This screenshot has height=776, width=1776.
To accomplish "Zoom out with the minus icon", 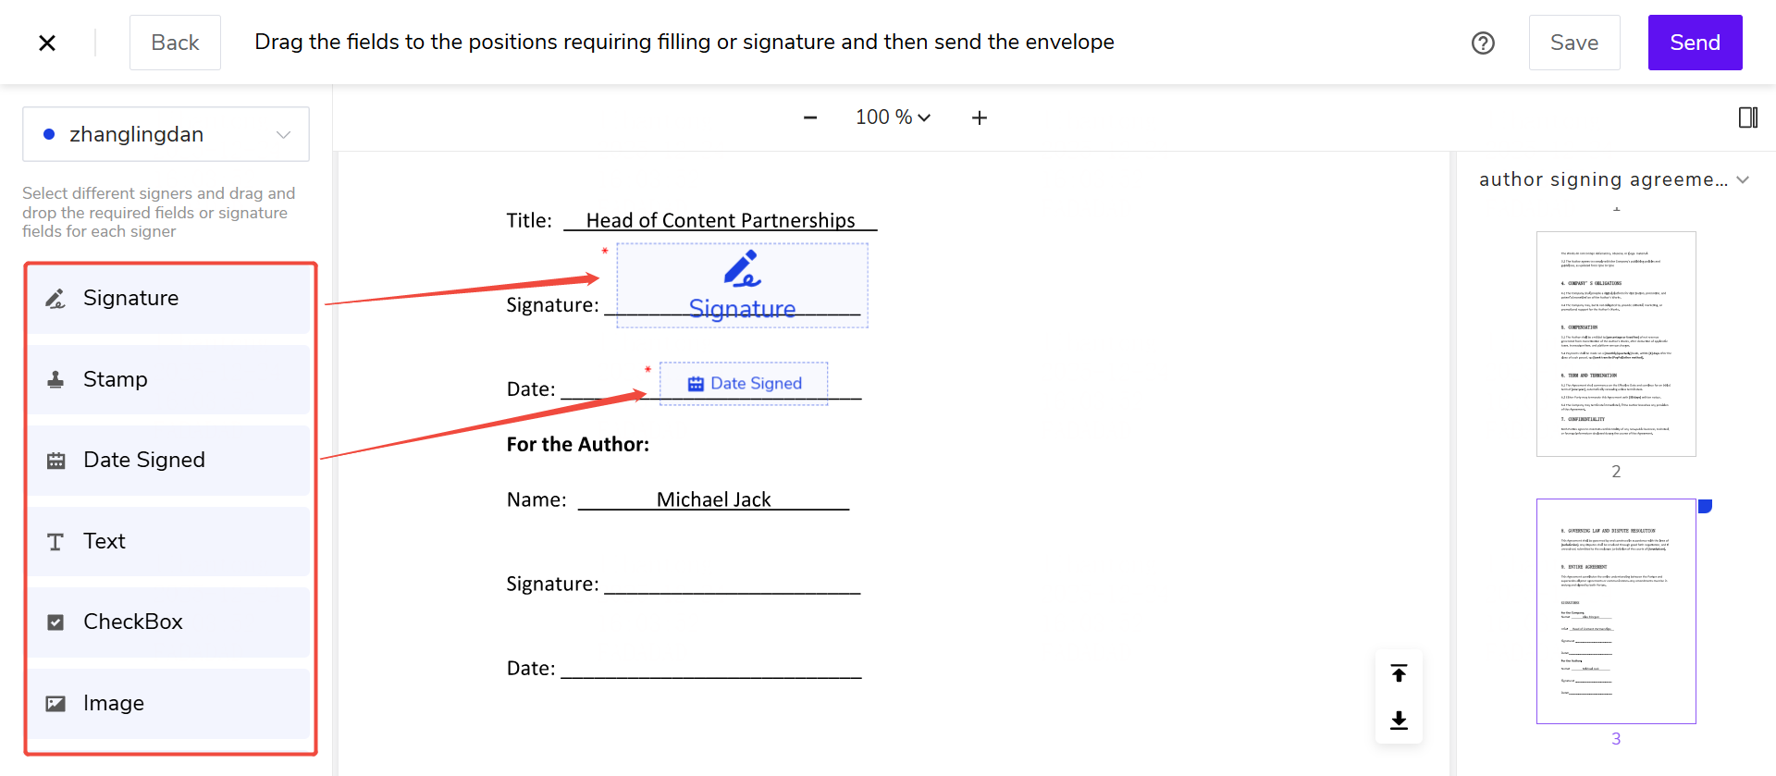I will coord(810,117).
